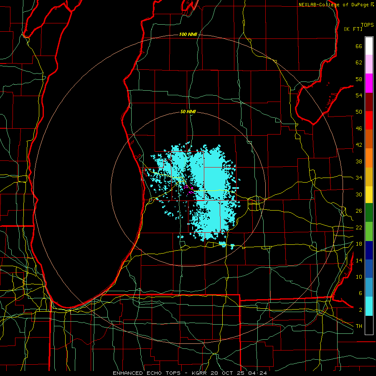
Task: Click the dark orange 46 kft swatch
Action: click(x=369, y=139)
